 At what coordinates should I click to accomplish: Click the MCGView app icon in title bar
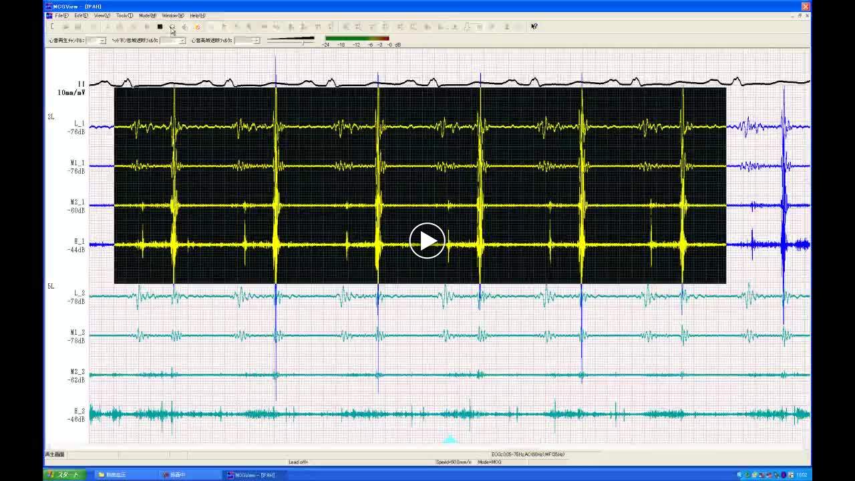coord(49,7)
